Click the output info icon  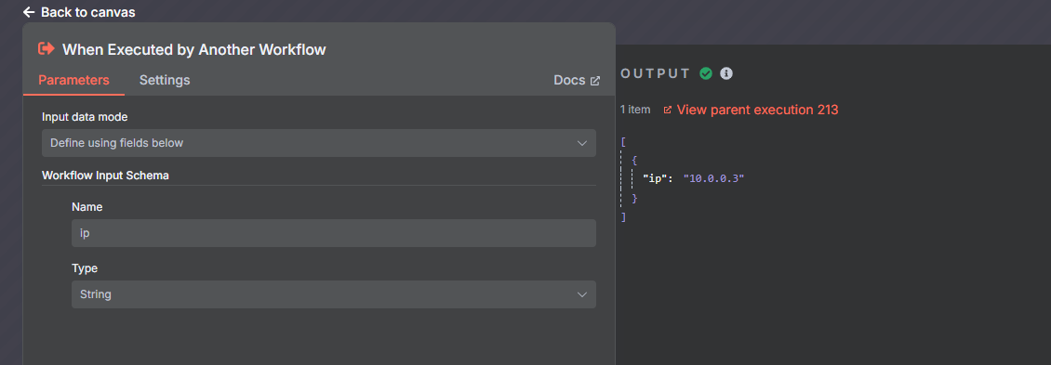(725, 73)
